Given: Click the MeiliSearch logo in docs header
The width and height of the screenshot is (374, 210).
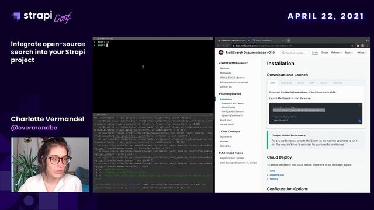Looking at the screenshot, I should tap(221, 52).
